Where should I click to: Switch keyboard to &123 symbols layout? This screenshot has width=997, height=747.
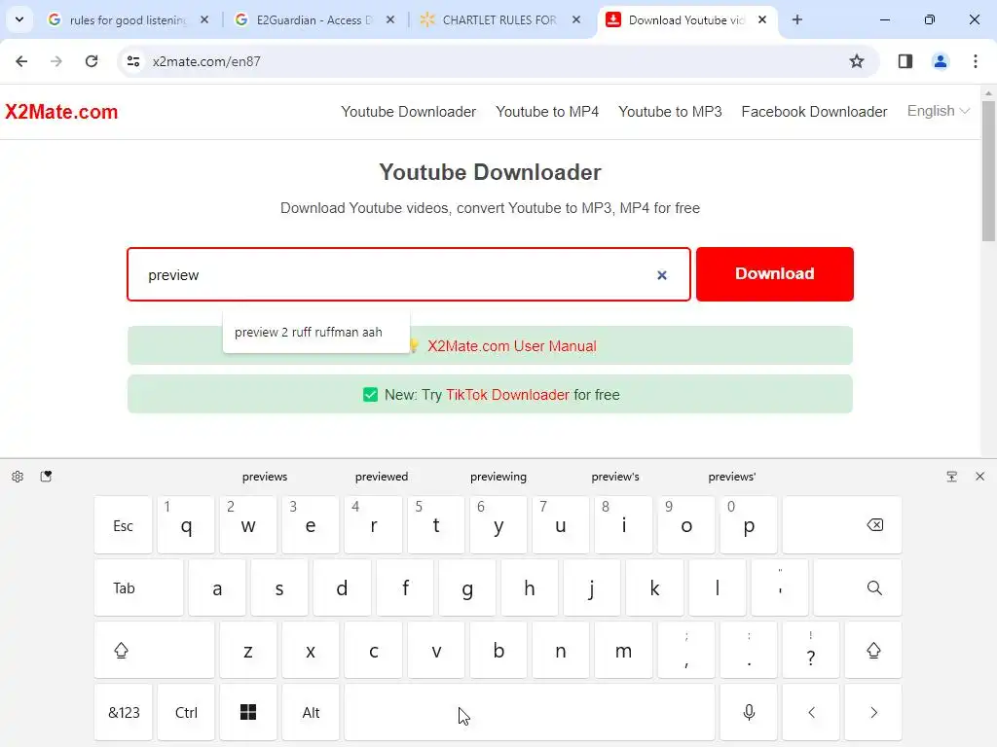[x=124, y=713]
